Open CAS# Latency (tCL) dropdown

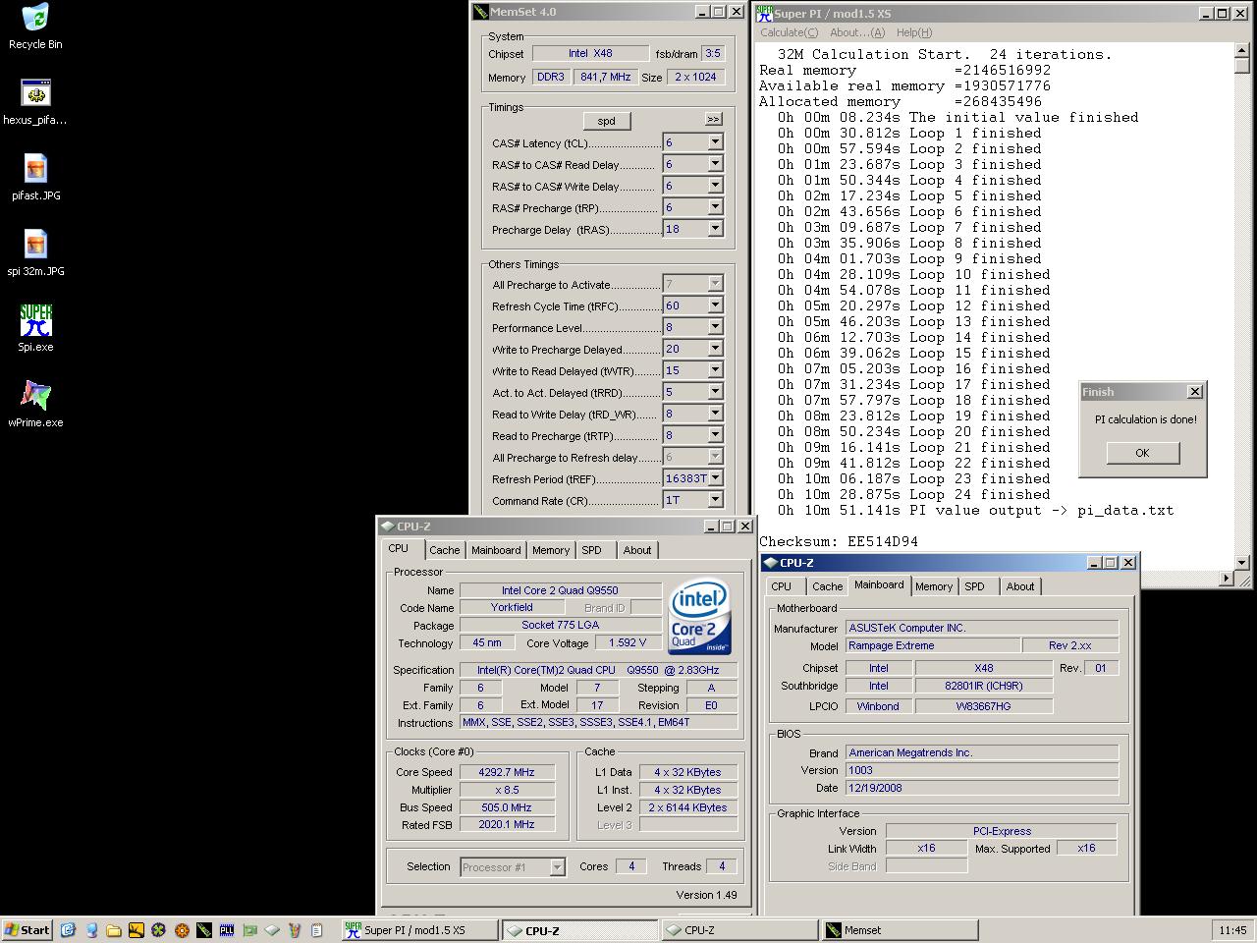pyautogui.click(x=715, y=142)
